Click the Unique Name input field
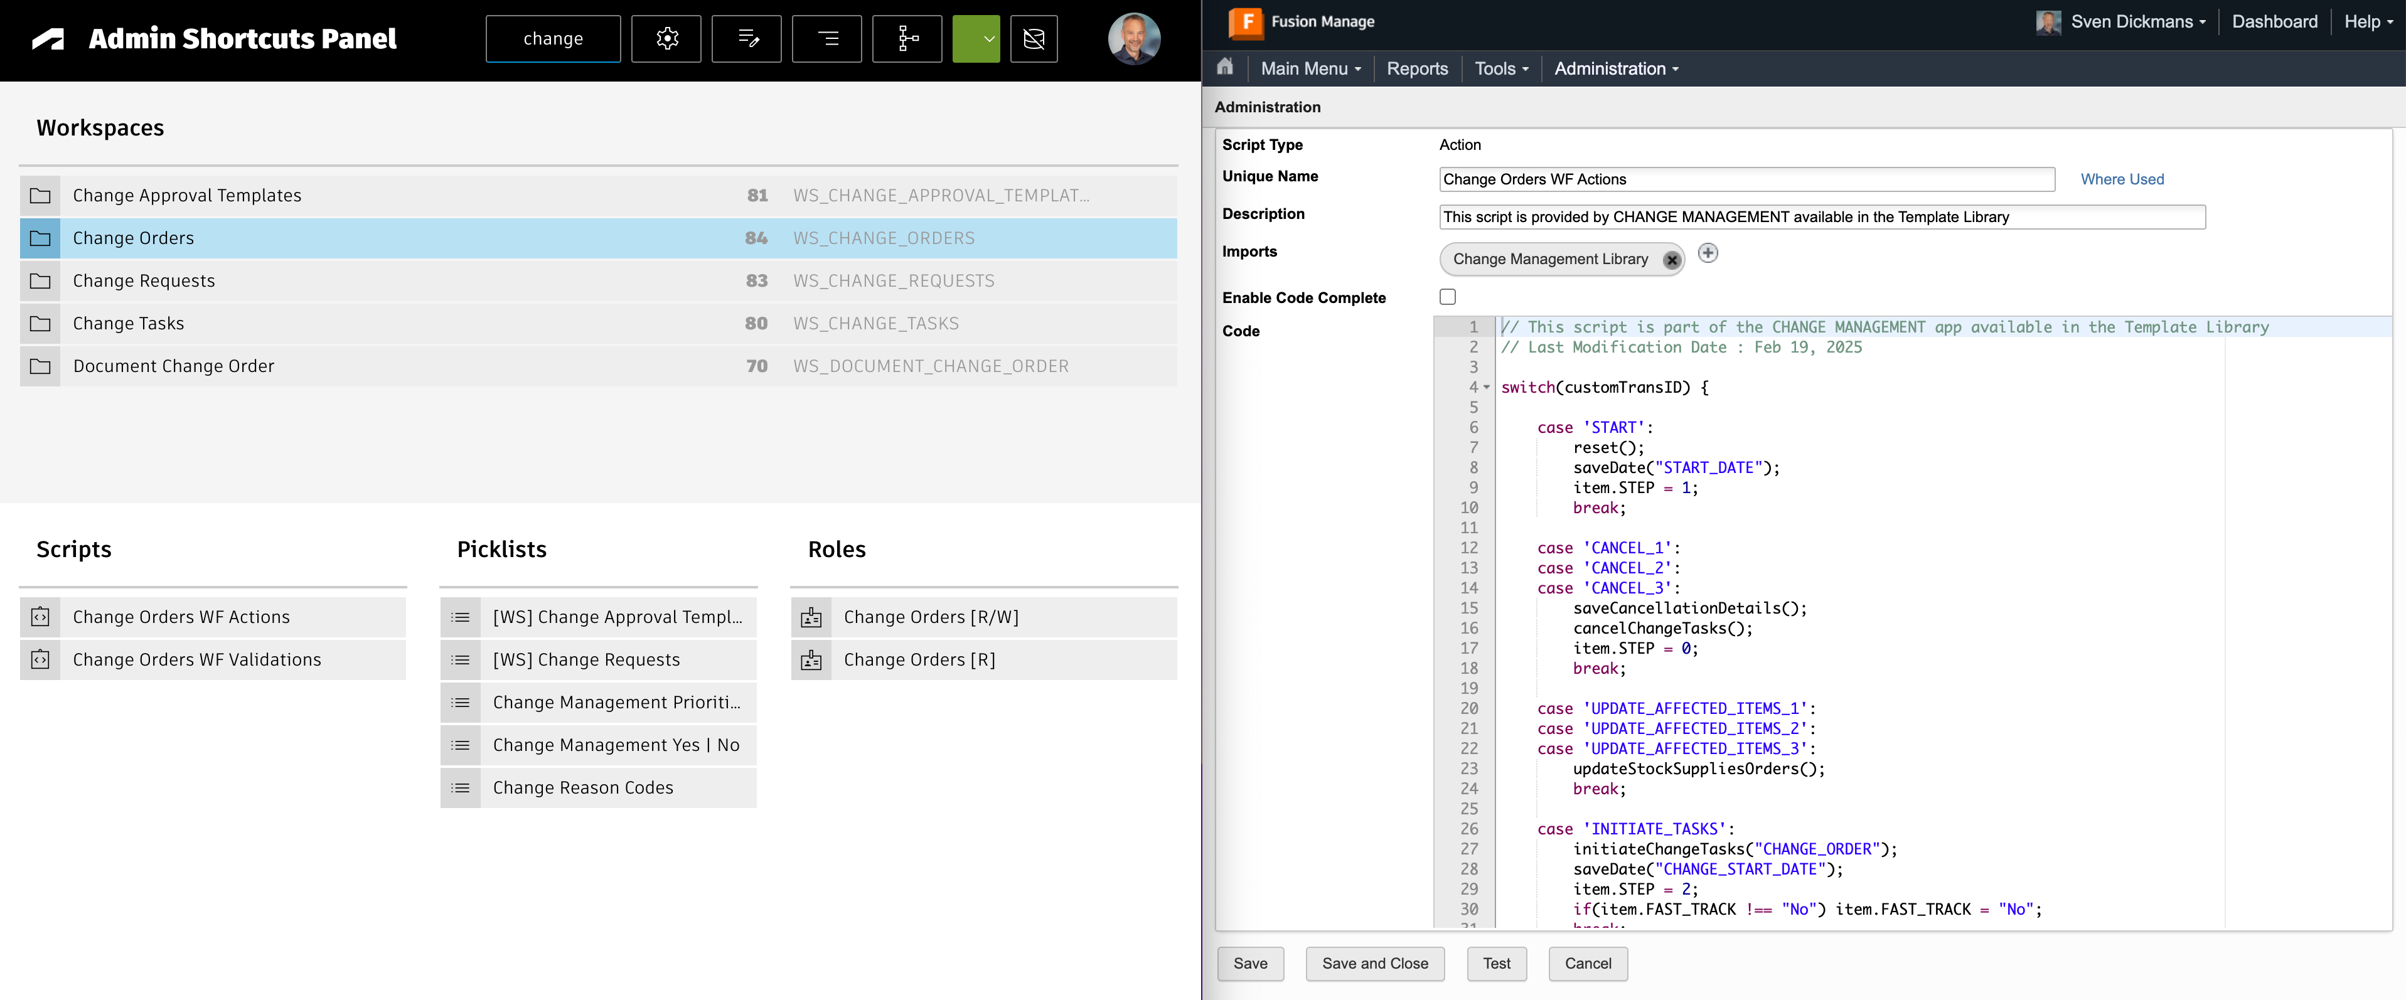The height and width of the screenshot is (1000, 2406). [x=1746, y=179]
